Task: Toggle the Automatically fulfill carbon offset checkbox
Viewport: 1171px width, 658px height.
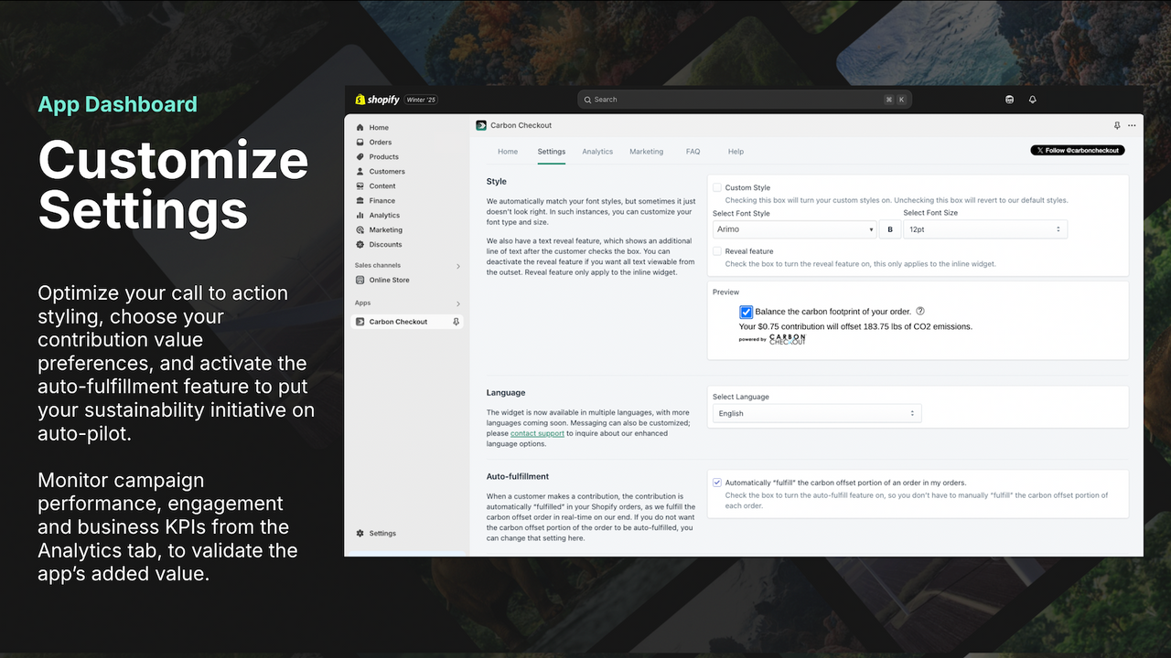Action: [x=717, y=483]
